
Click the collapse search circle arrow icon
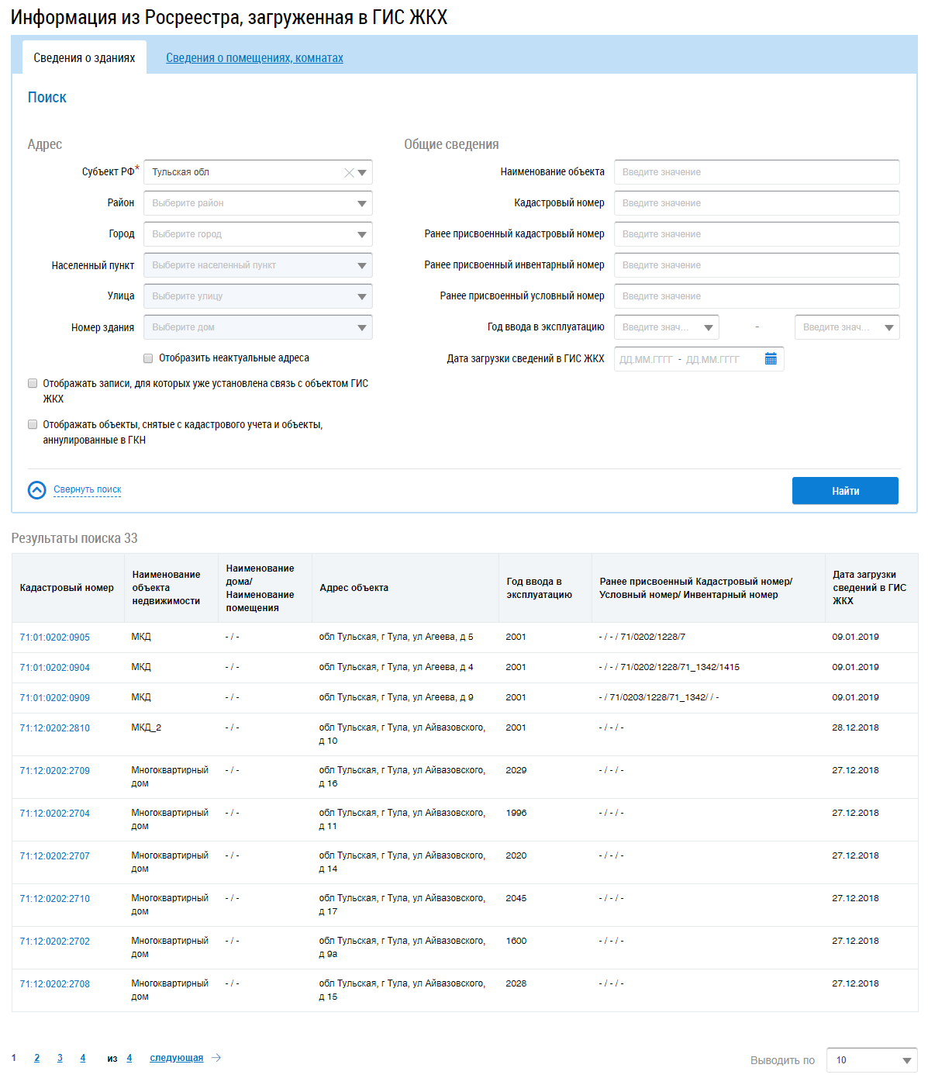[x=36, y=490]
